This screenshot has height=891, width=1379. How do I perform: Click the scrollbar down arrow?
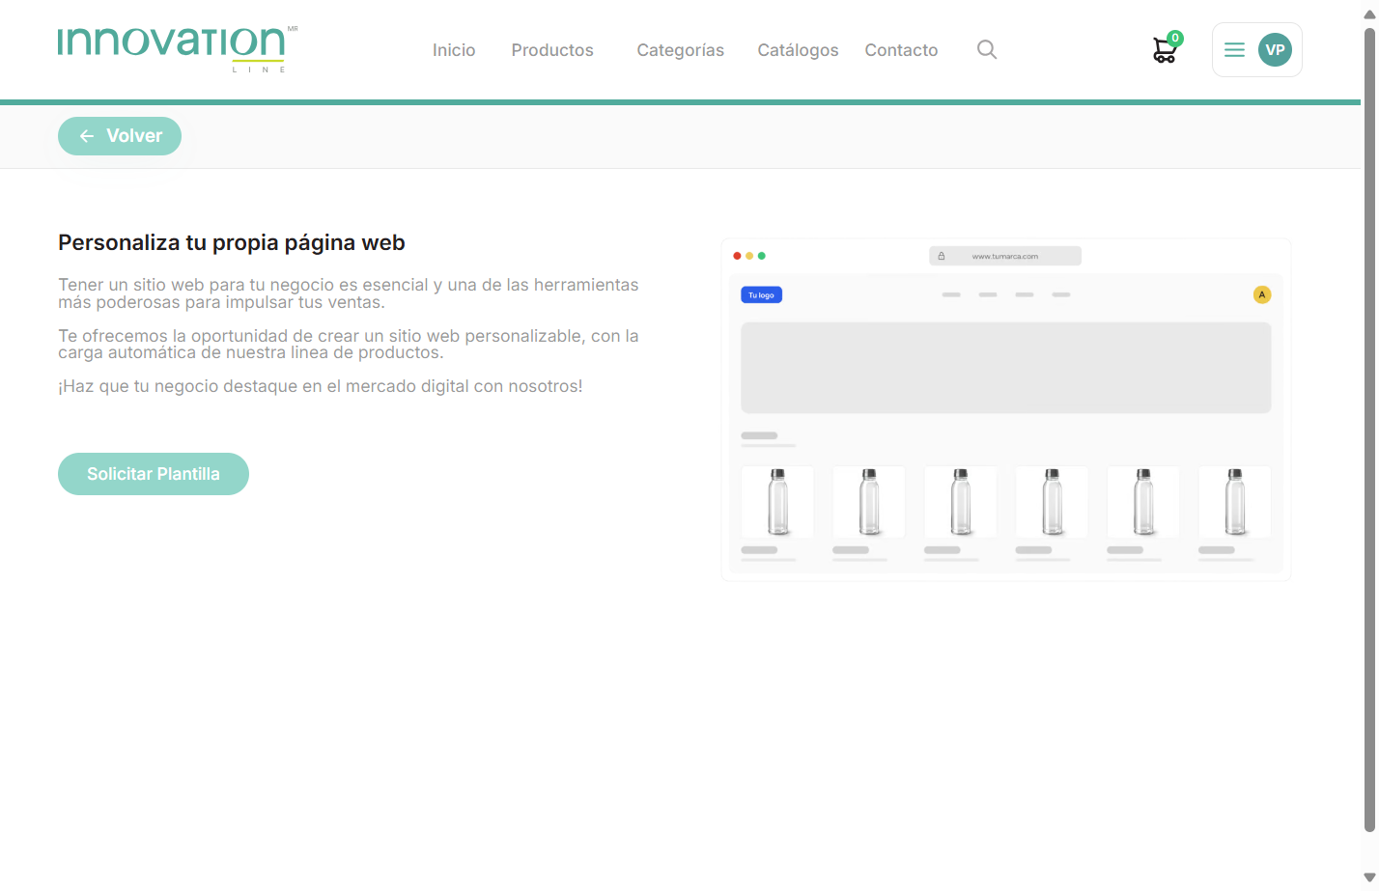click(1369, 877)
